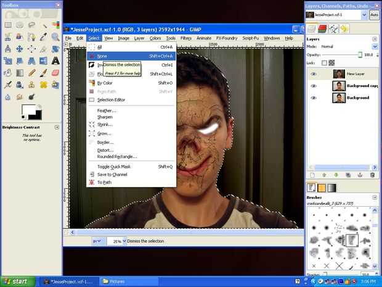Select the Paintbrush tool

pos(43,73)
